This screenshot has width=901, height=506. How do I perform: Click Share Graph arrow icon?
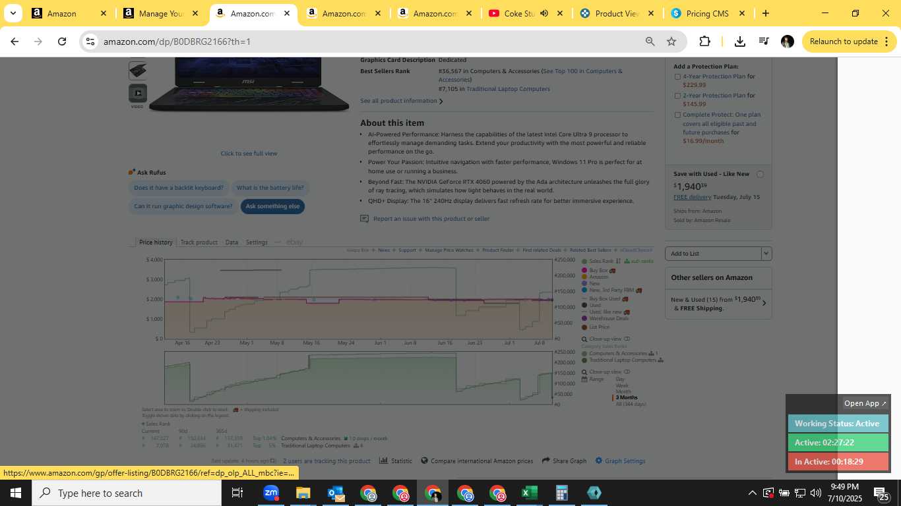545,461
